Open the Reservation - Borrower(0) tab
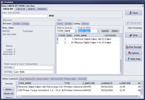This screenshot has width=145, height=100. (x=50, y=79)
